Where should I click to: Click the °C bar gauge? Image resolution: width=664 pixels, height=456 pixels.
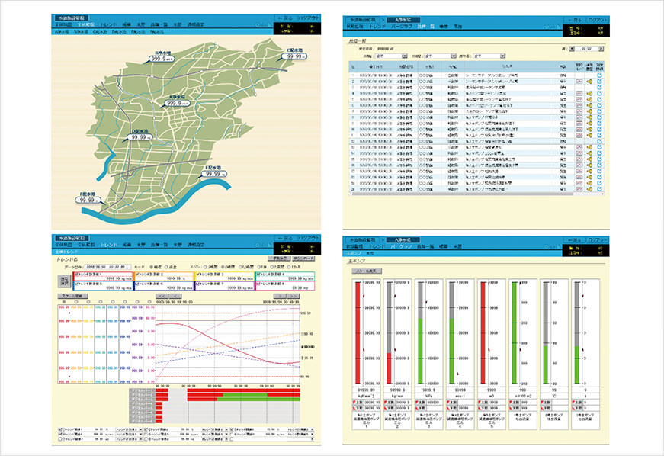coord(546,332)
